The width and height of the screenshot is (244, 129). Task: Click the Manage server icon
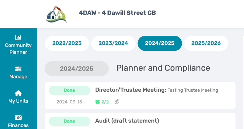point(18,69)
